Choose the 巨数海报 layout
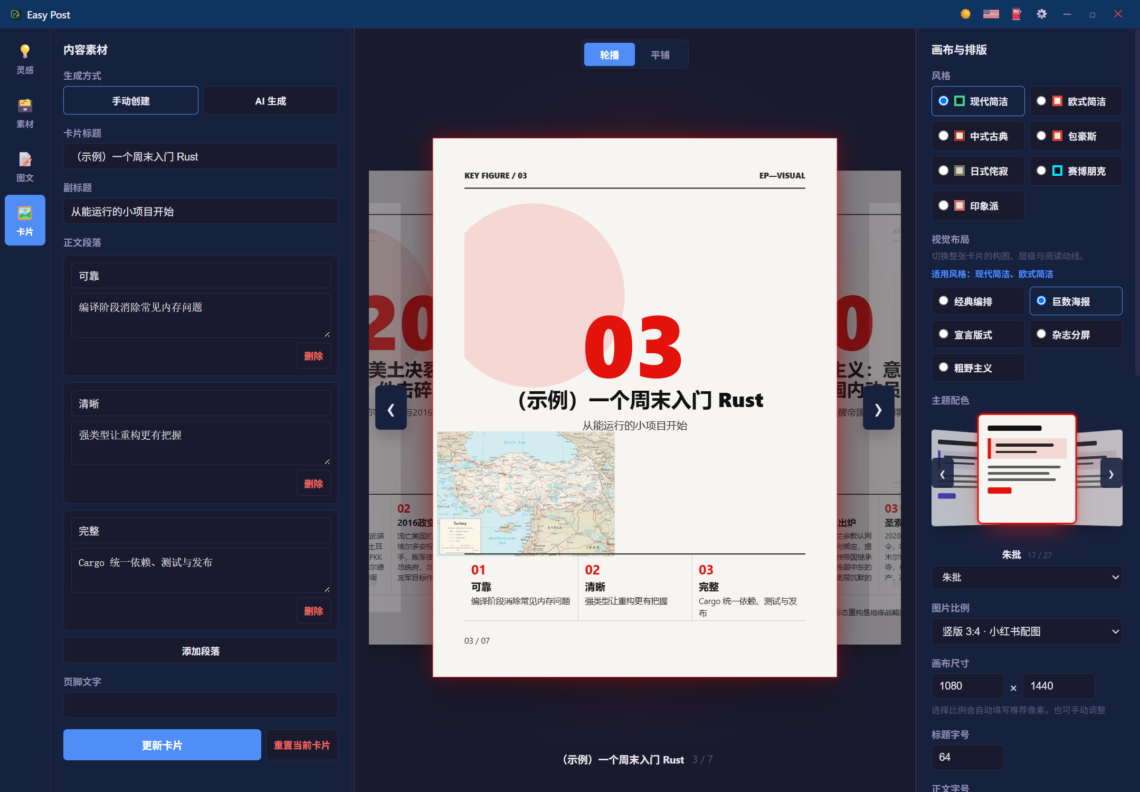This screenshot has height=792, width=1140. point(1076,301)
